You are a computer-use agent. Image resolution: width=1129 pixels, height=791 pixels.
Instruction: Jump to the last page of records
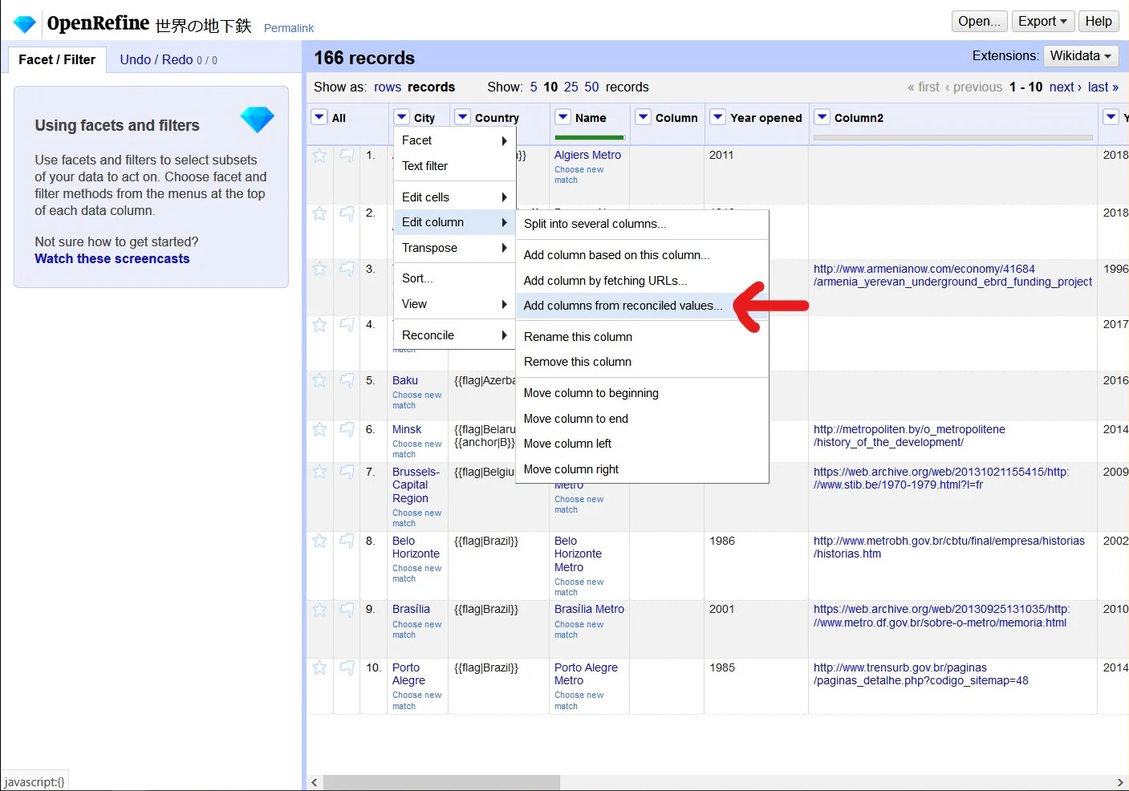click(x=1103, y=87)
